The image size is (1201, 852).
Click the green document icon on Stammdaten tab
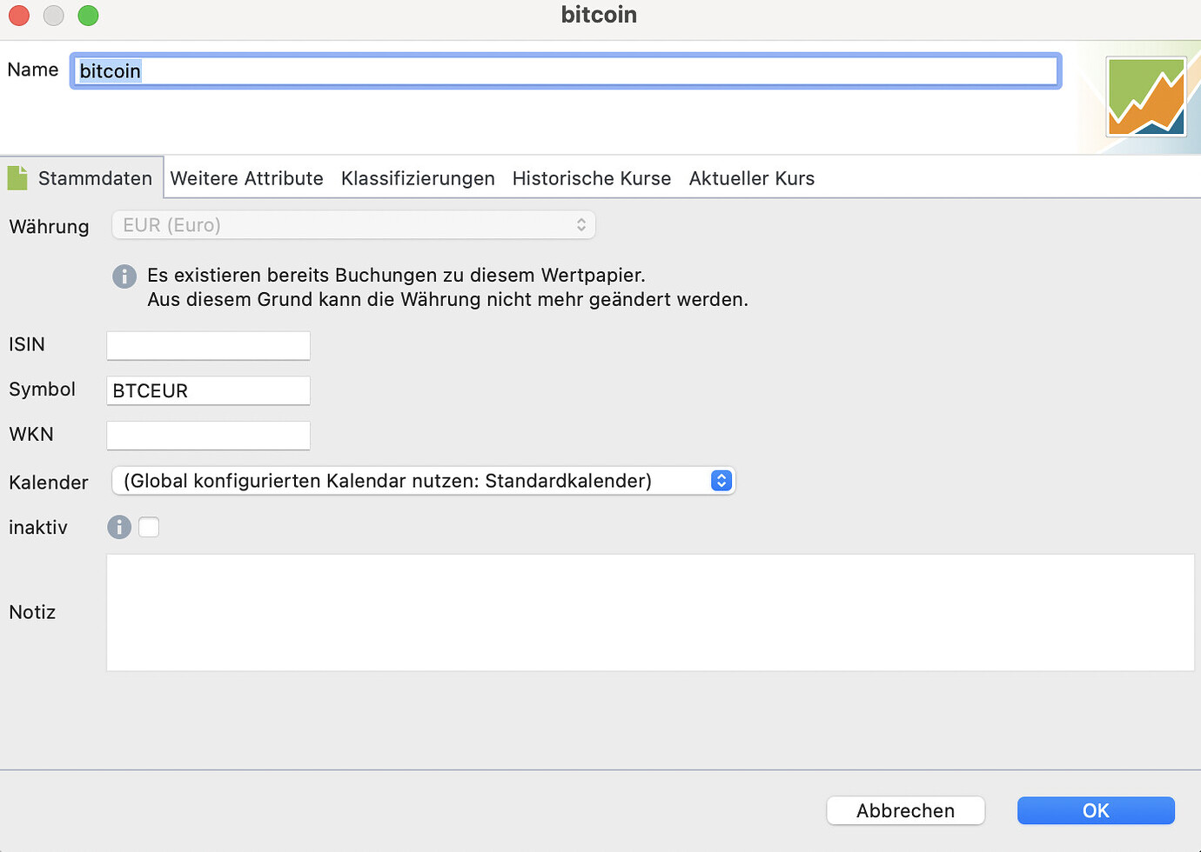pyautogui.click(x=17, y=178)
